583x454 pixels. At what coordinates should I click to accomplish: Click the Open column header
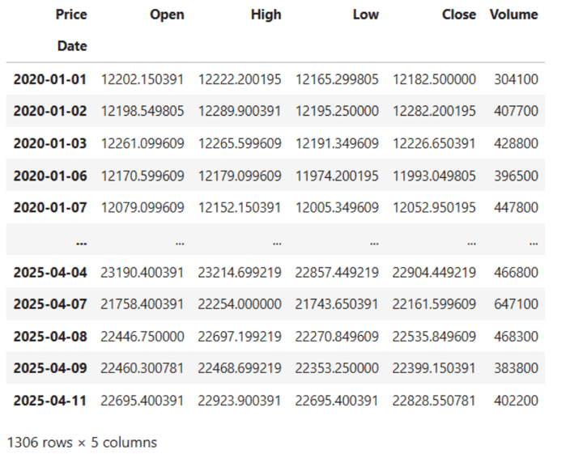[x=167, y=15]
